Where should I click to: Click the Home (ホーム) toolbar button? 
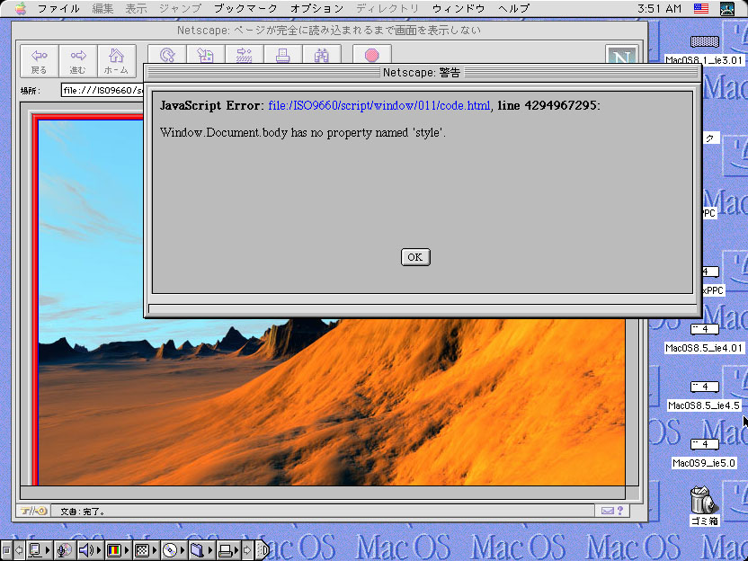click(116, 61)
